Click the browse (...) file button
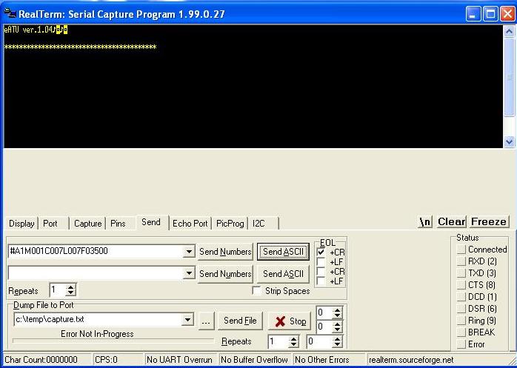Viewport: 517px width, 368px height. [206, 321]
